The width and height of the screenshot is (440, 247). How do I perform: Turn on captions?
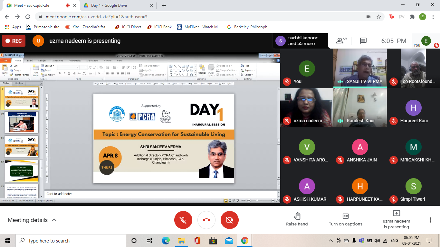pos(345,220)
